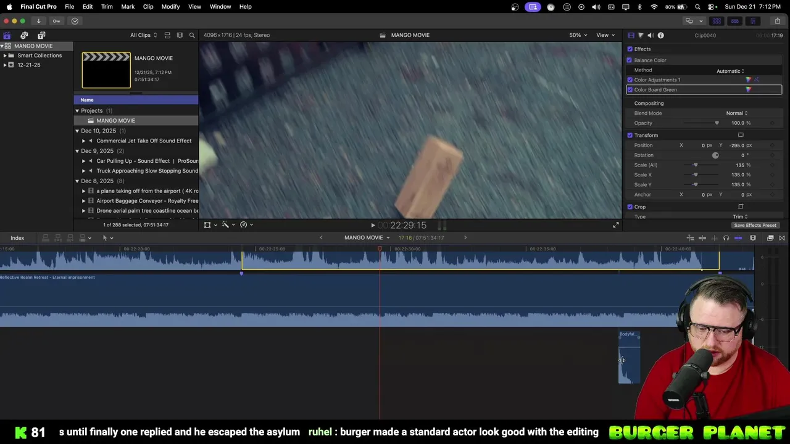The height and width of the screenshot is (444, 790).
Task: Open the Mark menu
Action: 128,6
